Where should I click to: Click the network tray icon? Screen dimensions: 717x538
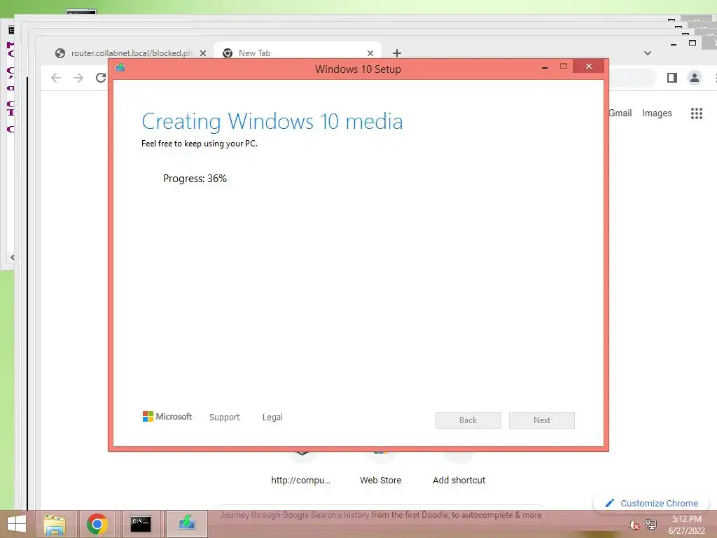click(x=650, y=524)
